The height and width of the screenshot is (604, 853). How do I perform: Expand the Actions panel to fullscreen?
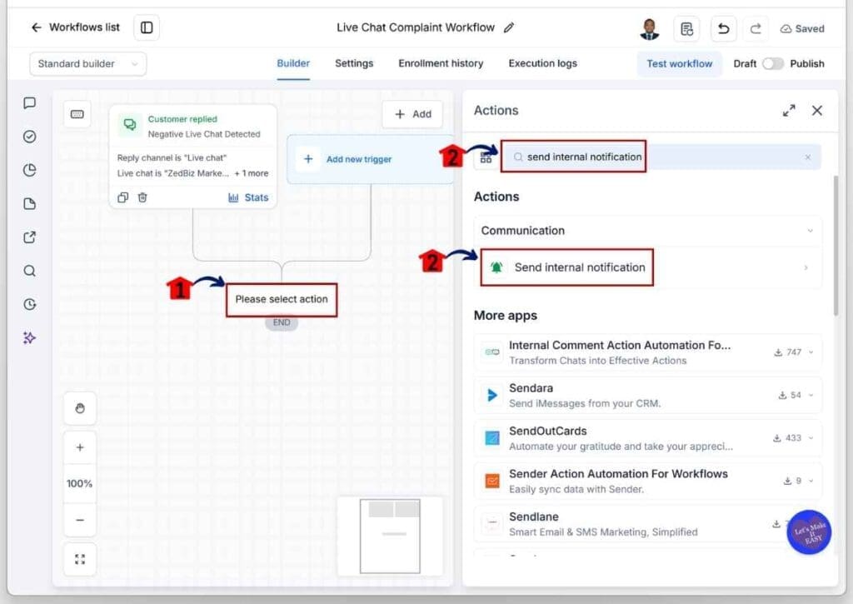click(x=789, y=111)
